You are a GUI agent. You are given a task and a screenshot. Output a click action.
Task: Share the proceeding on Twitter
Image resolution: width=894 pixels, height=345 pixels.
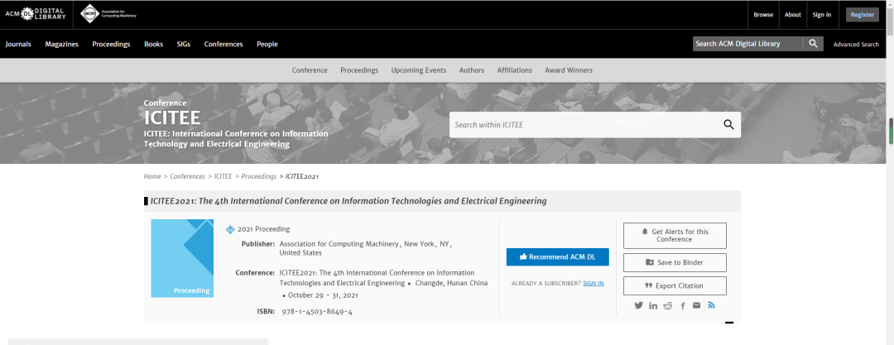[638, 305]
